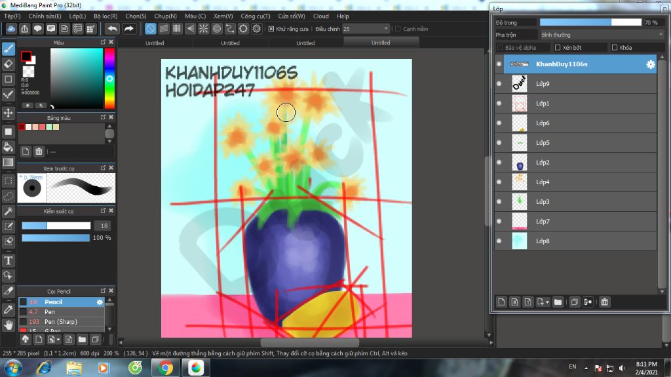This screenshot has width=671, height=377.
Task: Select the rectangular Select tool
Action: tap(8, 181)
